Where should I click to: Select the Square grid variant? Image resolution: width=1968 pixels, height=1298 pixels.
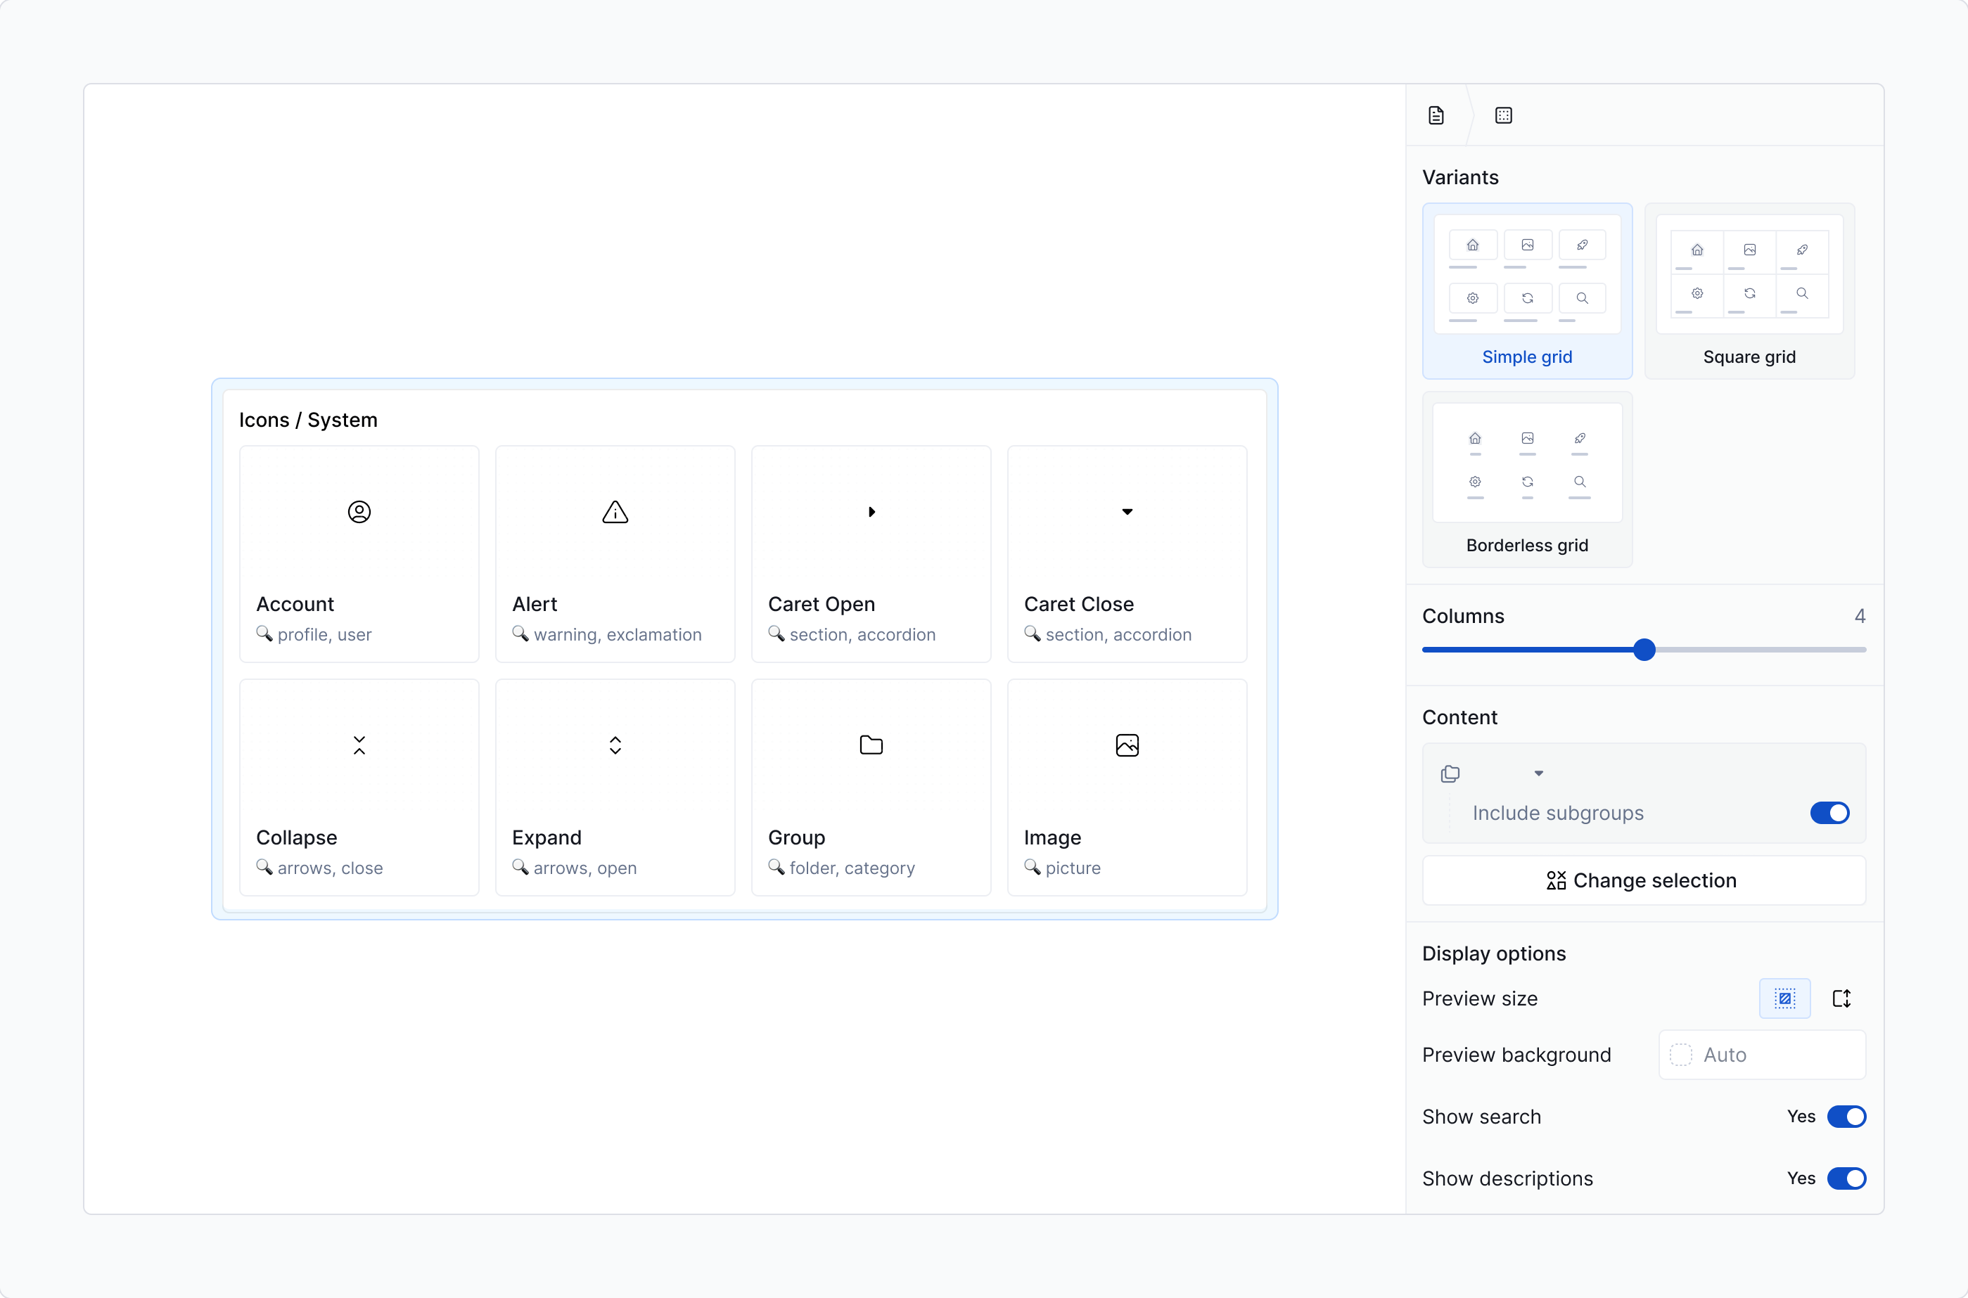click(1749, 290)
